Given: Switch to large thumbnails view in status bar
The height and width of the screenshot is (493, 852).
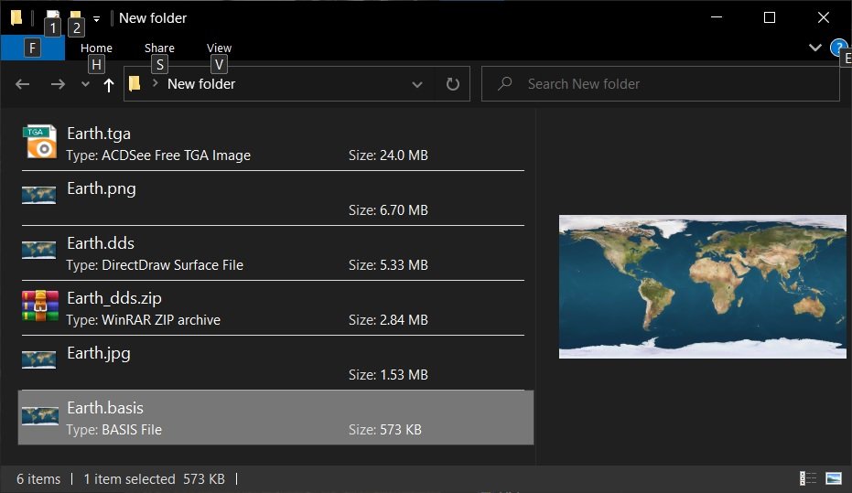Looking at the screenshot, I should [x=834, y=478].
